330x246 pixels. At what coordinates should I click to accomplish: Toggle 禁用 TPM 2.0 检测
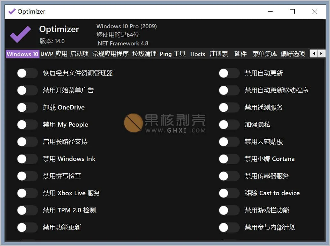[27, 210]
